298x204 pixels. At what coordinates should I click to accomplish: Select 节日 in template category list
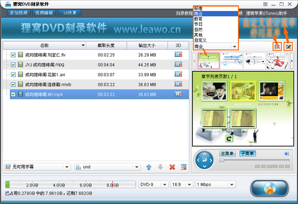216,24
